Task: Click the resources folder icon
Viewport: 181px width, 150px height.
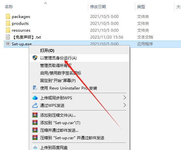Action: [8, 30]
